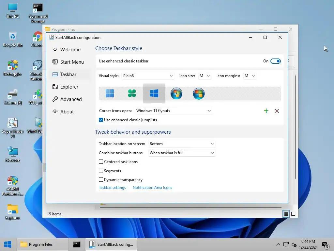The height and width of the screenshot is (251, 334).
Task: Click the muted volume tray icon
Action: coord(294,244)
